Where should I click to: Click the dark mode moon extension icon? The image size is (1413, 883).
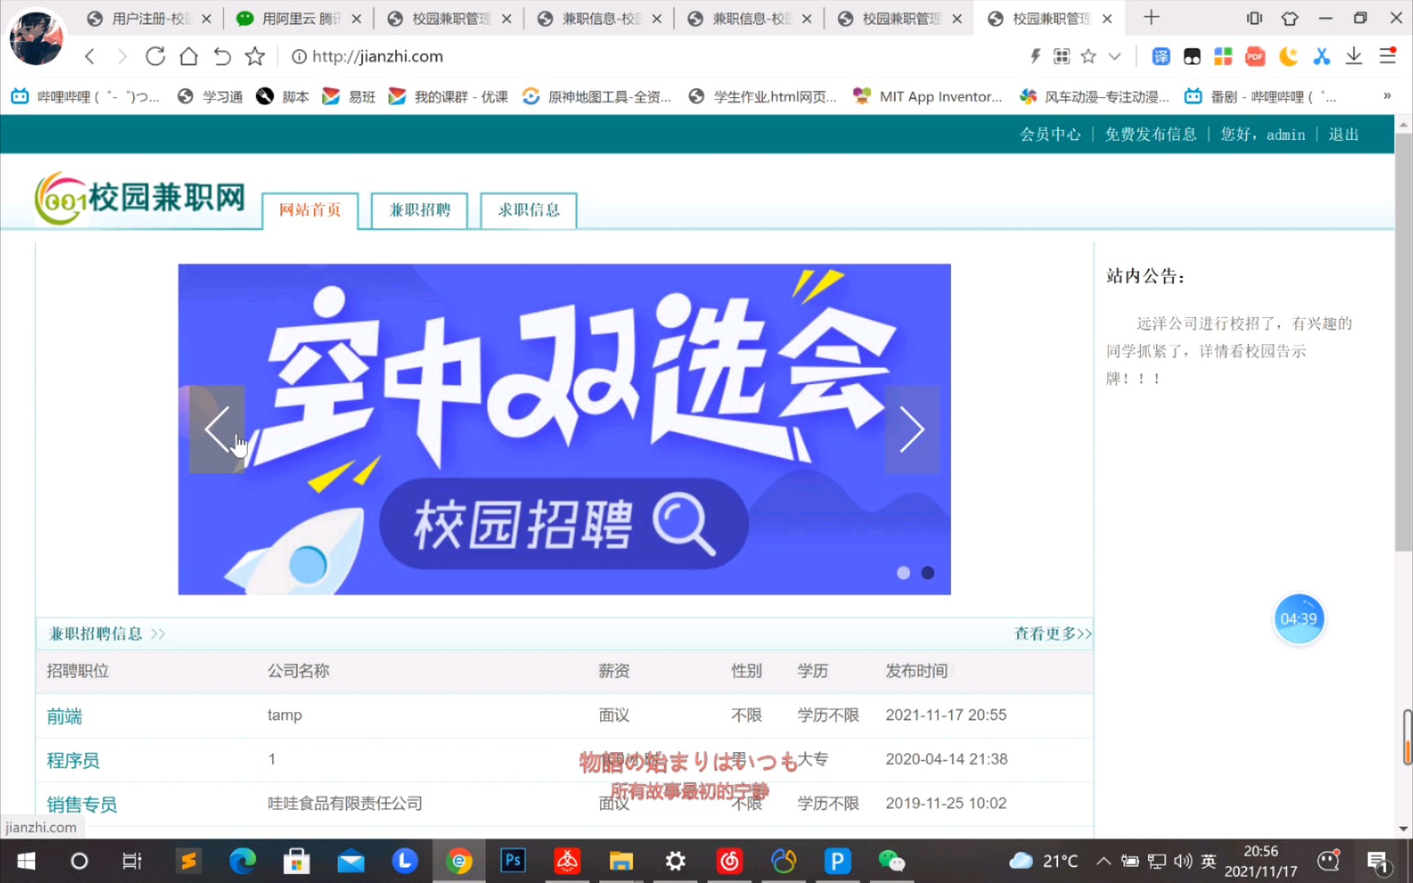pyautogui.click(x=1287, y=56)
